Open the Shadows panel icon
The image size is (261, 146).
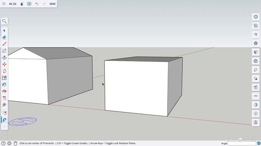pyautogui.click(x=256, y=78)
